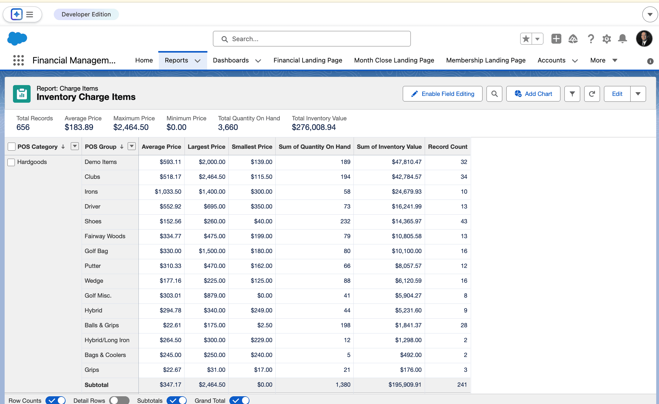
Task: Toggle the Detail Rows switch
Action: click(119, 400)
